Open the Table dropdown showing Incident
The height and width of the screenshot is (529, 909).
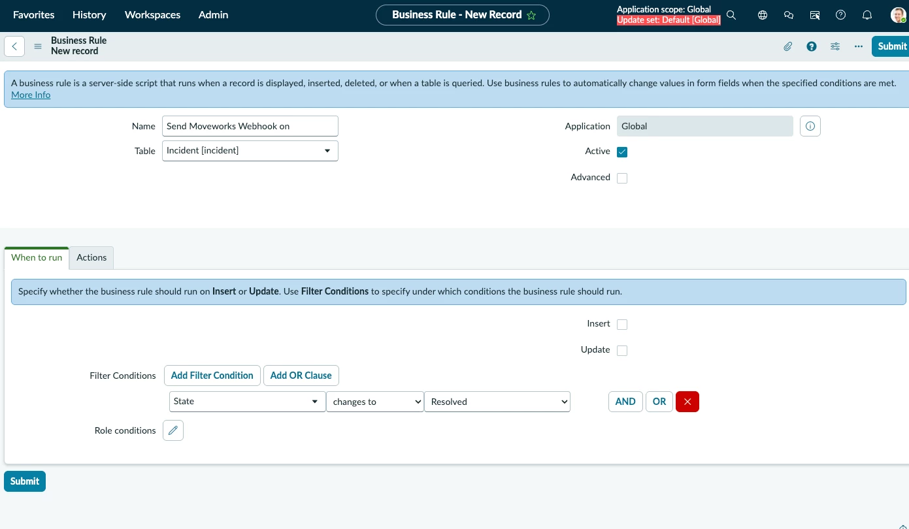250,151
